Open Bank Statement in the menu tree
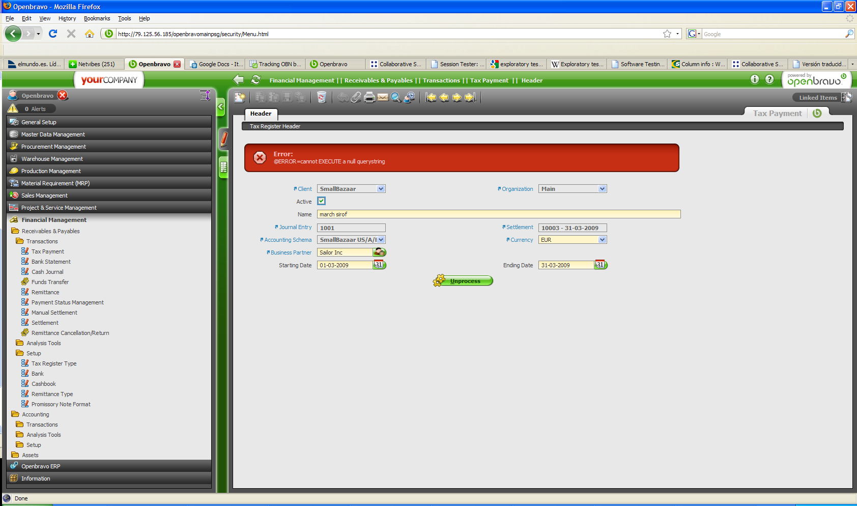The image size is (857, 506). pyautogui.click(x=51, y=262)
